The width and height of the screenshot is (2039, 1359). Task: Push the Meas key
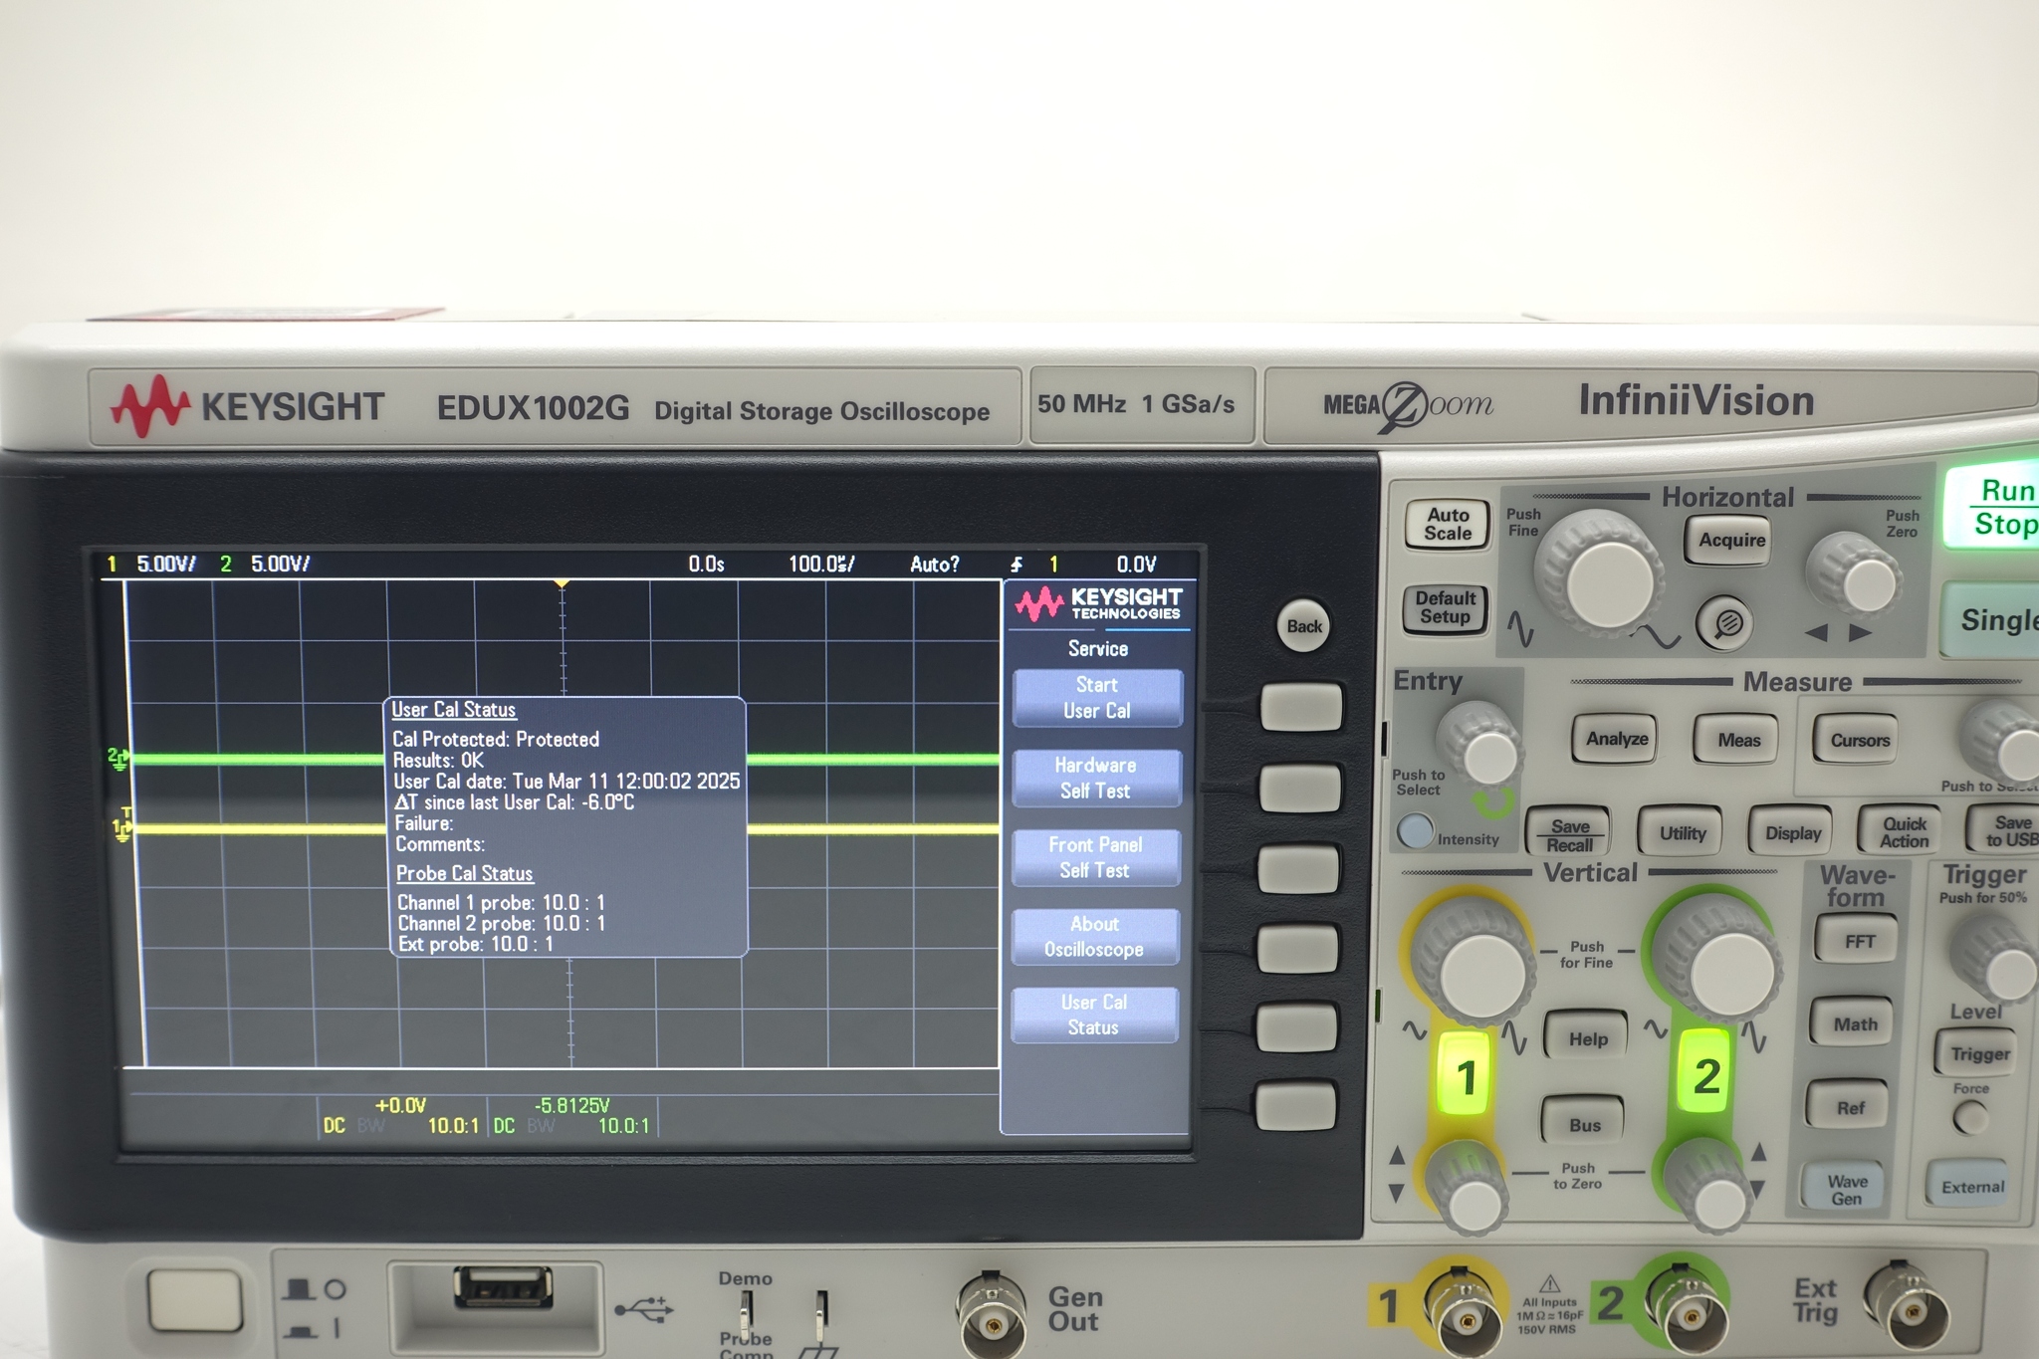point(1738,740)
